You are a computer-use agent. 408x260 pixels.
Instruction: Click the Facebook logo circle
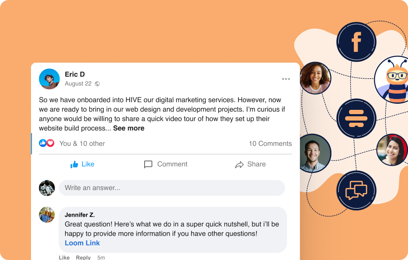pyautogui.click(x=356, y=42)
